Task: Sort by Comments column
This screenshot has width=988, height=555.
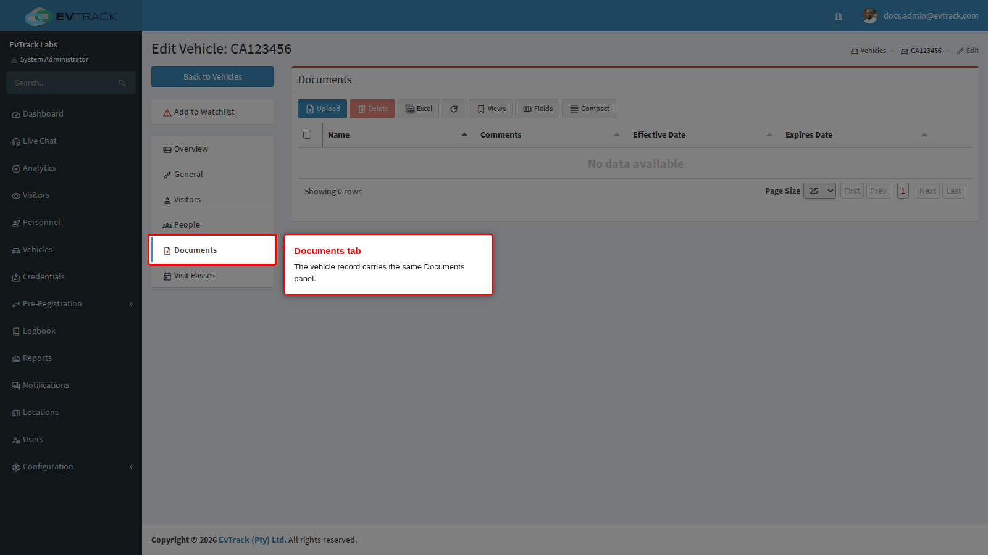Action: 550,134
